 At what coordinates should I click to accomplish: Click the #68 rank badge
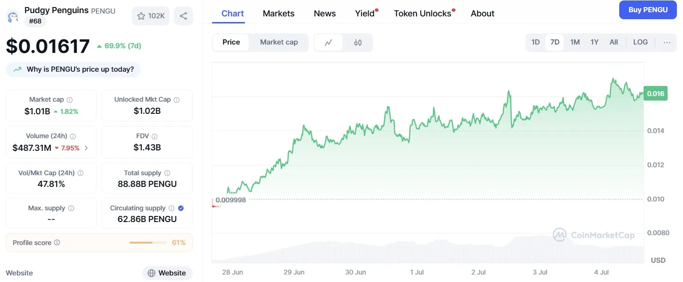(x=35, y=21)
